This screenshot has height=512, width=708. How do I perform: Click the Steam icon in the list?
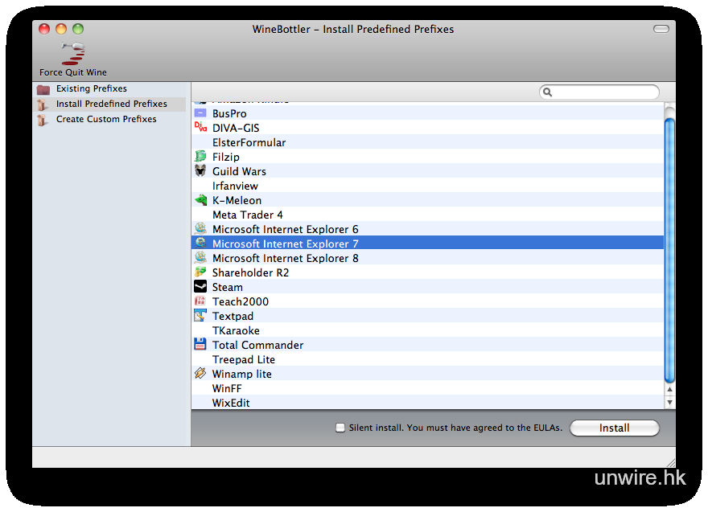(x=200, y=287)
